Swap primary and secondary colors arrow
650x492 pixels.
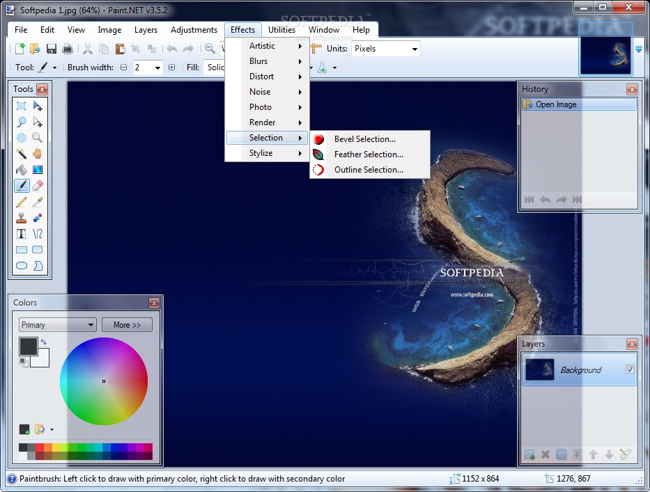[x=43, y=342]
